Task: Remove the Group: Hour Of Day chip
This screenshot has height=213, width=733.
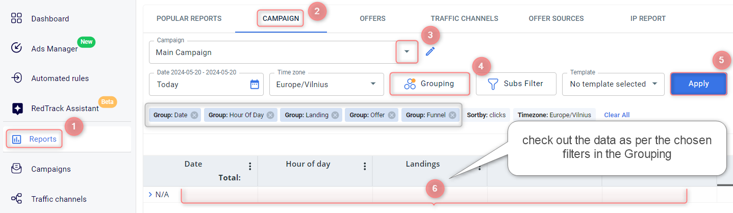Action: click(270, 115)
